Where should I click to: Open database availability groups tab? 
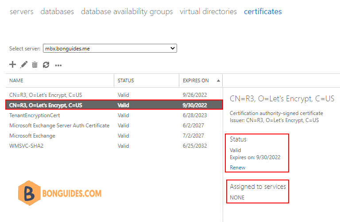click(x=127, y=11)
